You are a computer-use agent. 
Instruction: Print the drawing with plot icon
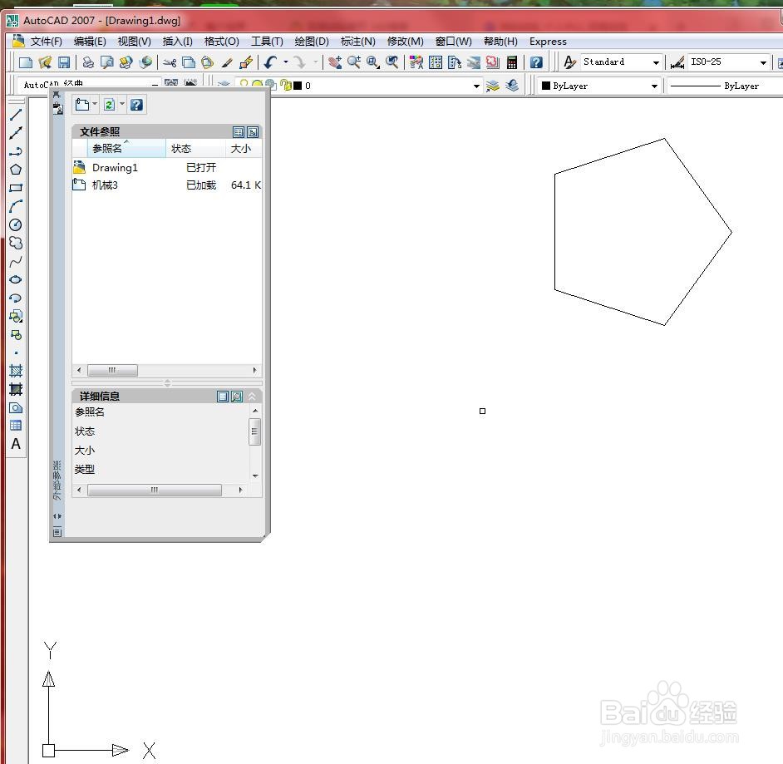(88, 62)
